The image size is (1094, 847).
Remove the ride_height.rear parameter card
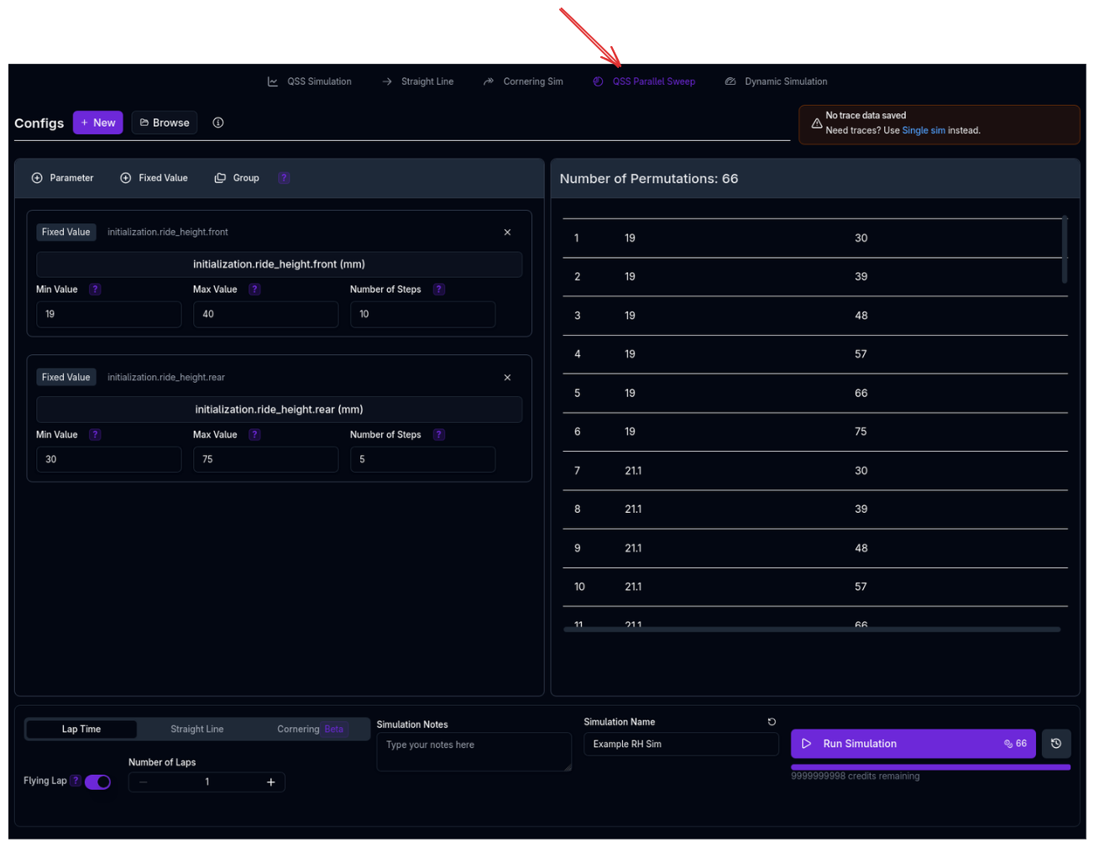point(507,378)
